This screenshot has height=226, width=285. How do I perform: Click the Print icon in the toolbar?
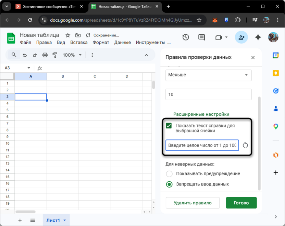[44, 55]
